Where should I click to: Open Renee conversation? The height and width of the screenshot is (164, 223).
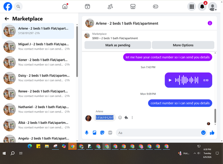pyautogui.click(x=38, y=94)
